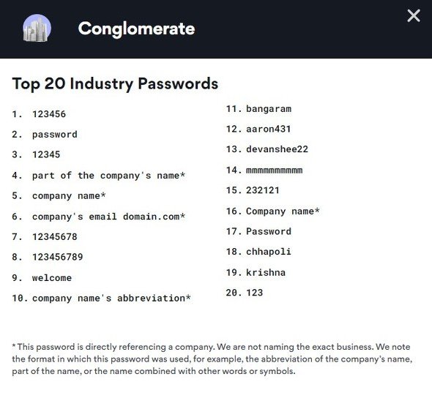Viewport: 432px width, 401px height.
Task: Click the Conglomerate skyscraper icon
Action: tap(37, 28)
